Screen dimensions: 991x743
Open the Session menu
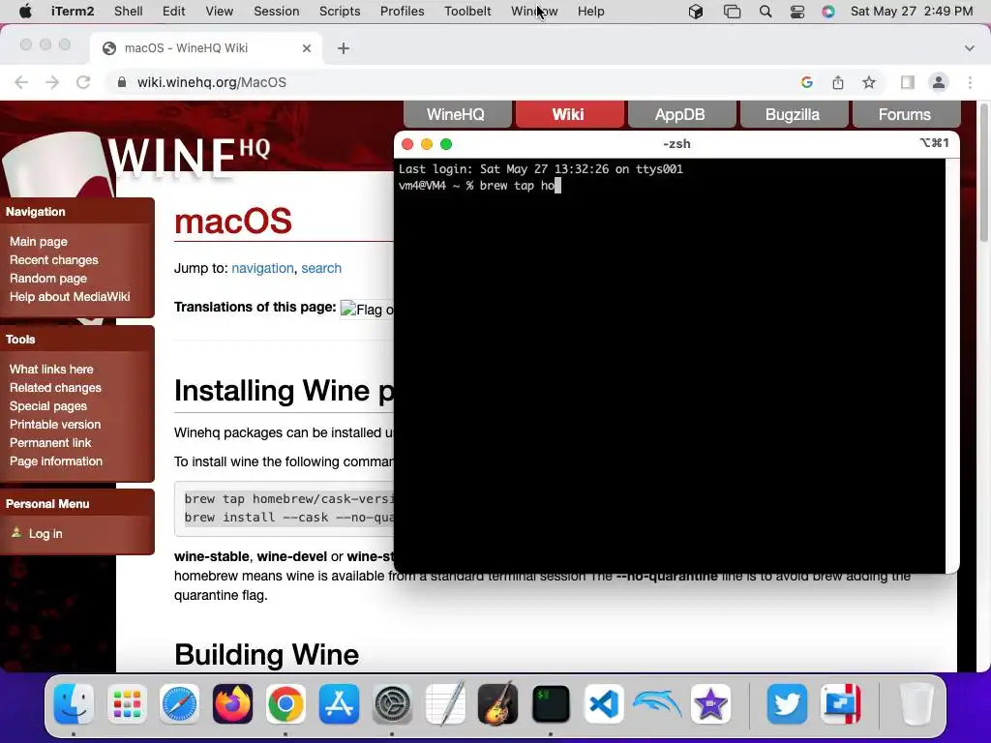tap(276, 12)
